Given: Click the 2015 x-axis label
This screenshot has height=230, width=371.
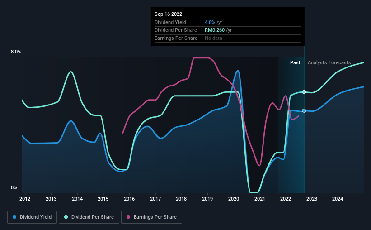Looking at the screenshot, I should tap(103, 199).
